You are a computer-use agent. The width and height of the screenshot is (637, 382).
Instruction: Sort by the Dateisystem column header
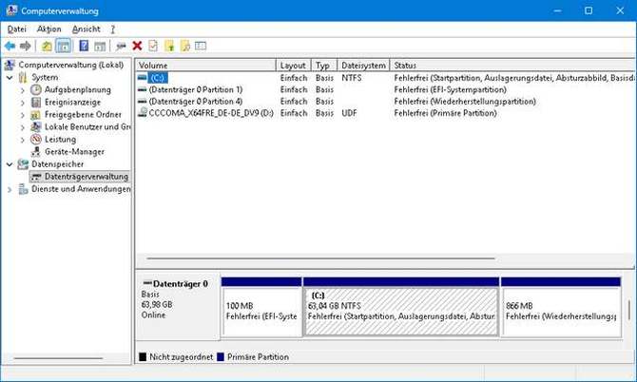point(362,66)
